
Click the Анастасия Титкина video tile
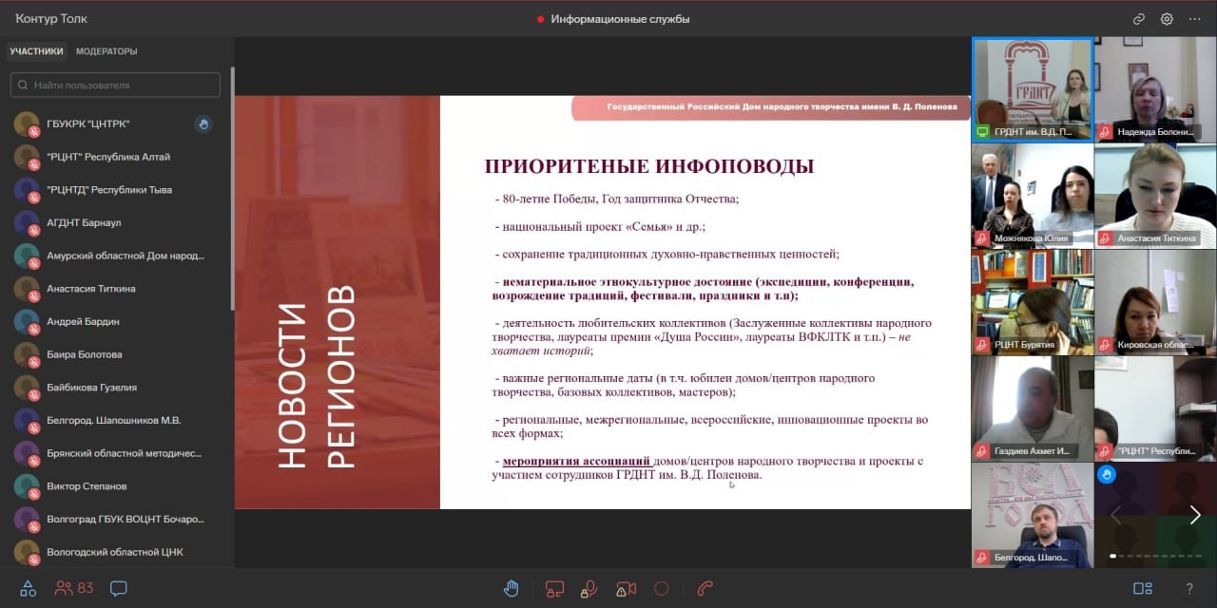(1155, 195)
